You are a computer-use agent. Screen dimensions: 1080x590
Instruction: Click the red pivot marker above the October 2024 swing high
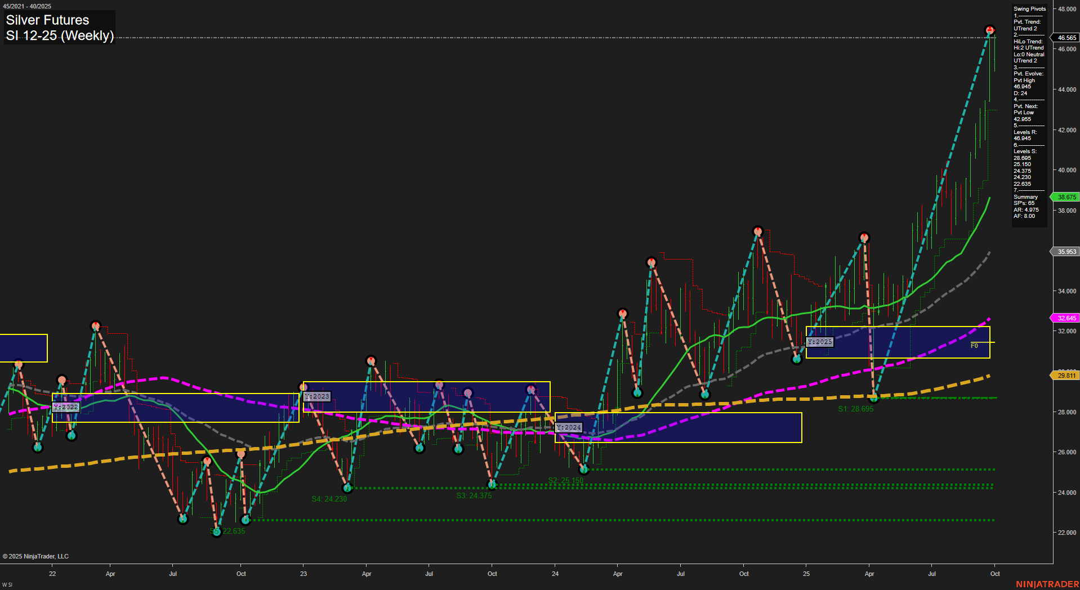coord(757,230)
